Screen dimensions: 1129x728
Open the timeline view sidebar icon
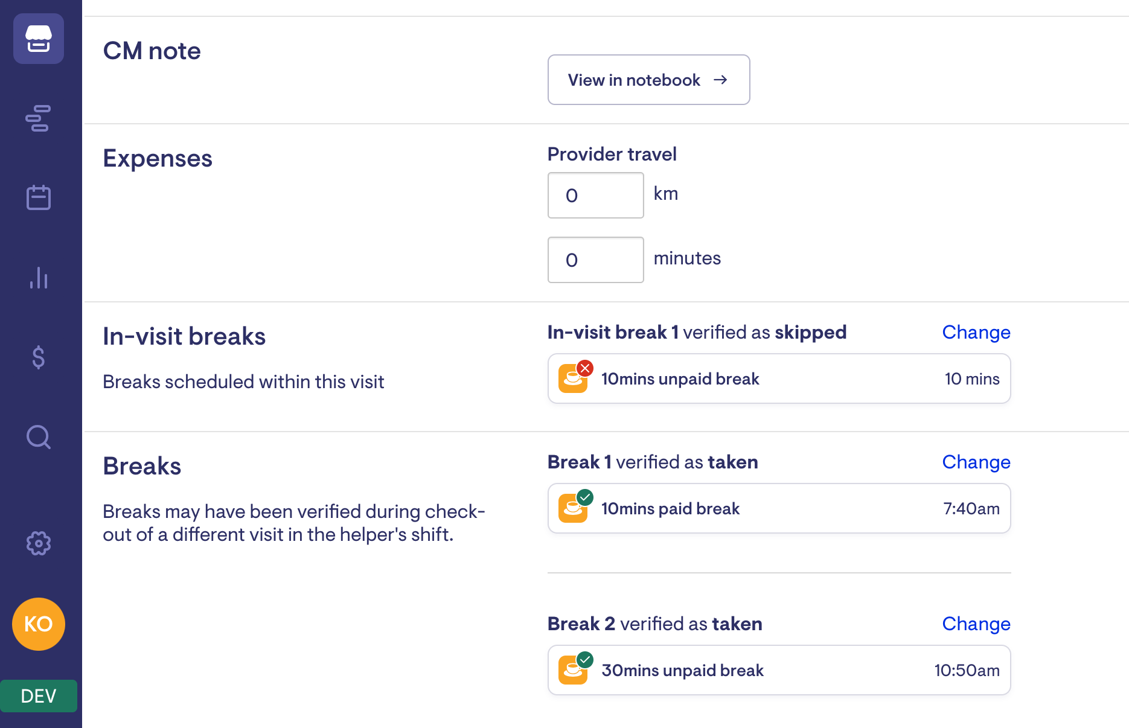click(x=39, y=118)
